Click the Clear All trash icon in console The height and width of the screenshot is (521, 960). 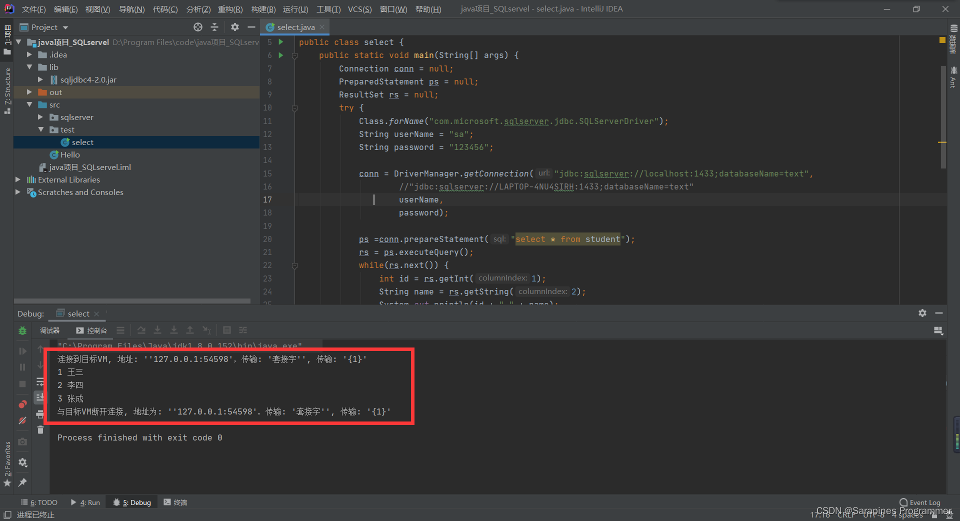(x=40, y=430)
